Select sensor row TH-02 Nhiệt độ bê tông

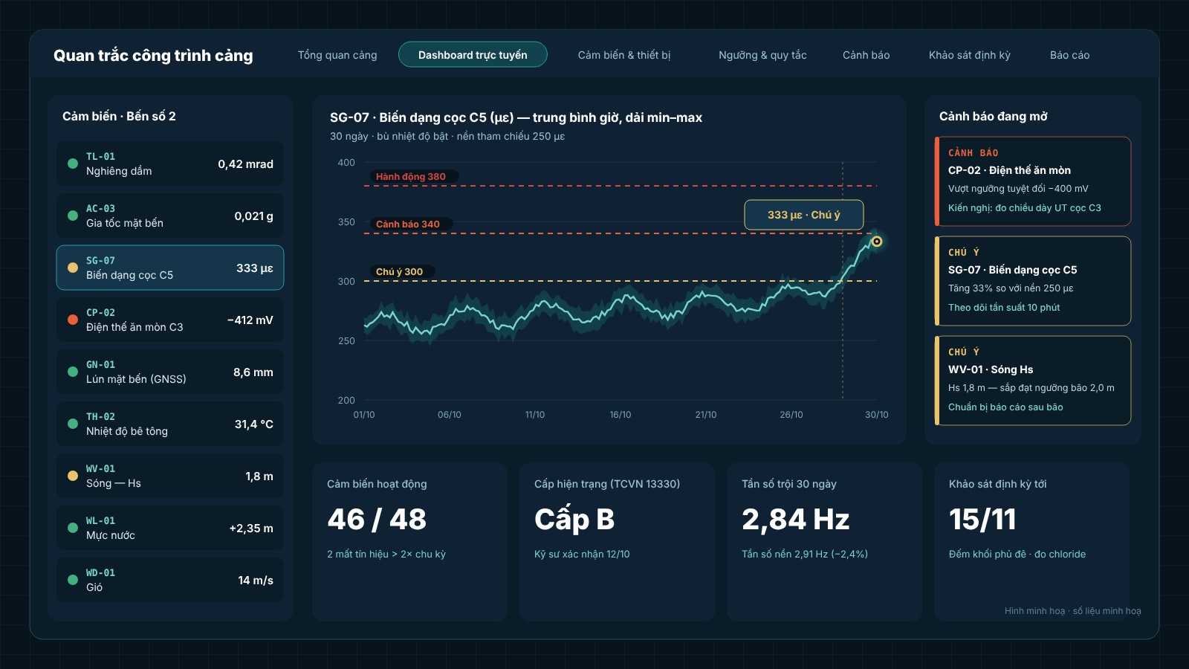click(x=170, y=424)
